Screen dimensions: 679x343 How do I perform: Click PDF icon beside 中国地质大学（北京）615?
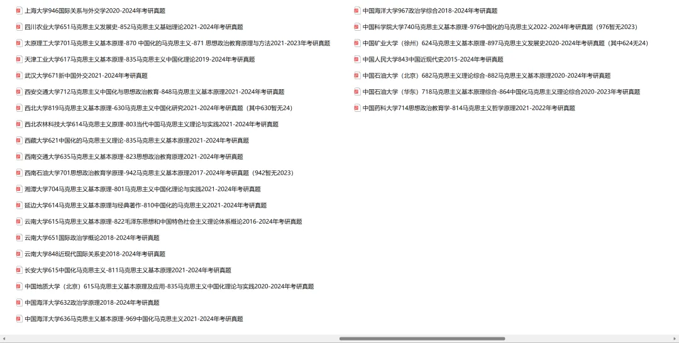point(19,286)
